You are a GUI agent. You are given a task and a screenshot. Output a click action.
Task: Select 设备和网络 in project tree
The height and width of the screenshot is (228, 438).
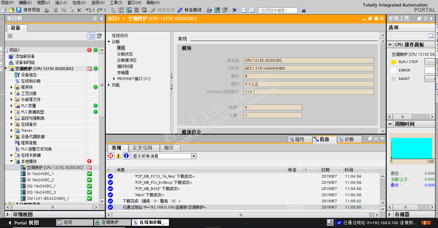25,62
